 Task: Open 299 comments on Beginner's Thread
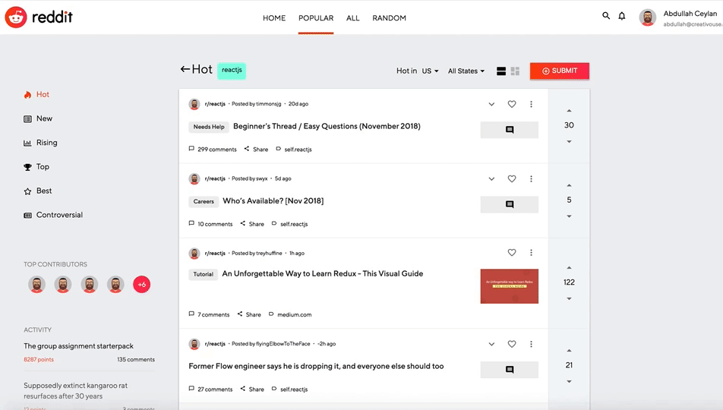[213, 150]
